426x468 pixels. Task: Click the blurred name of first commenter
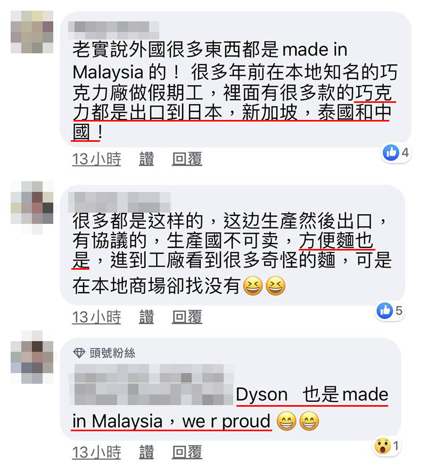[x=113, y=30]
